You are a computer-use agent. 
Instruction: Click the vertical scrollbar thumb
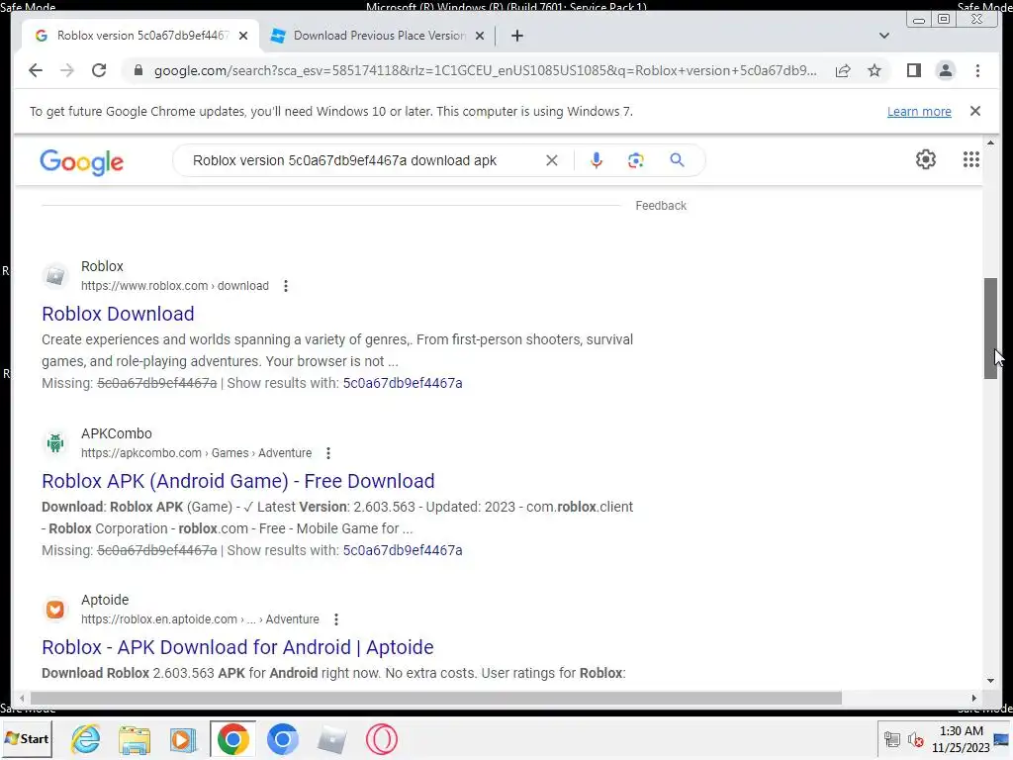[x=990, y=329]
